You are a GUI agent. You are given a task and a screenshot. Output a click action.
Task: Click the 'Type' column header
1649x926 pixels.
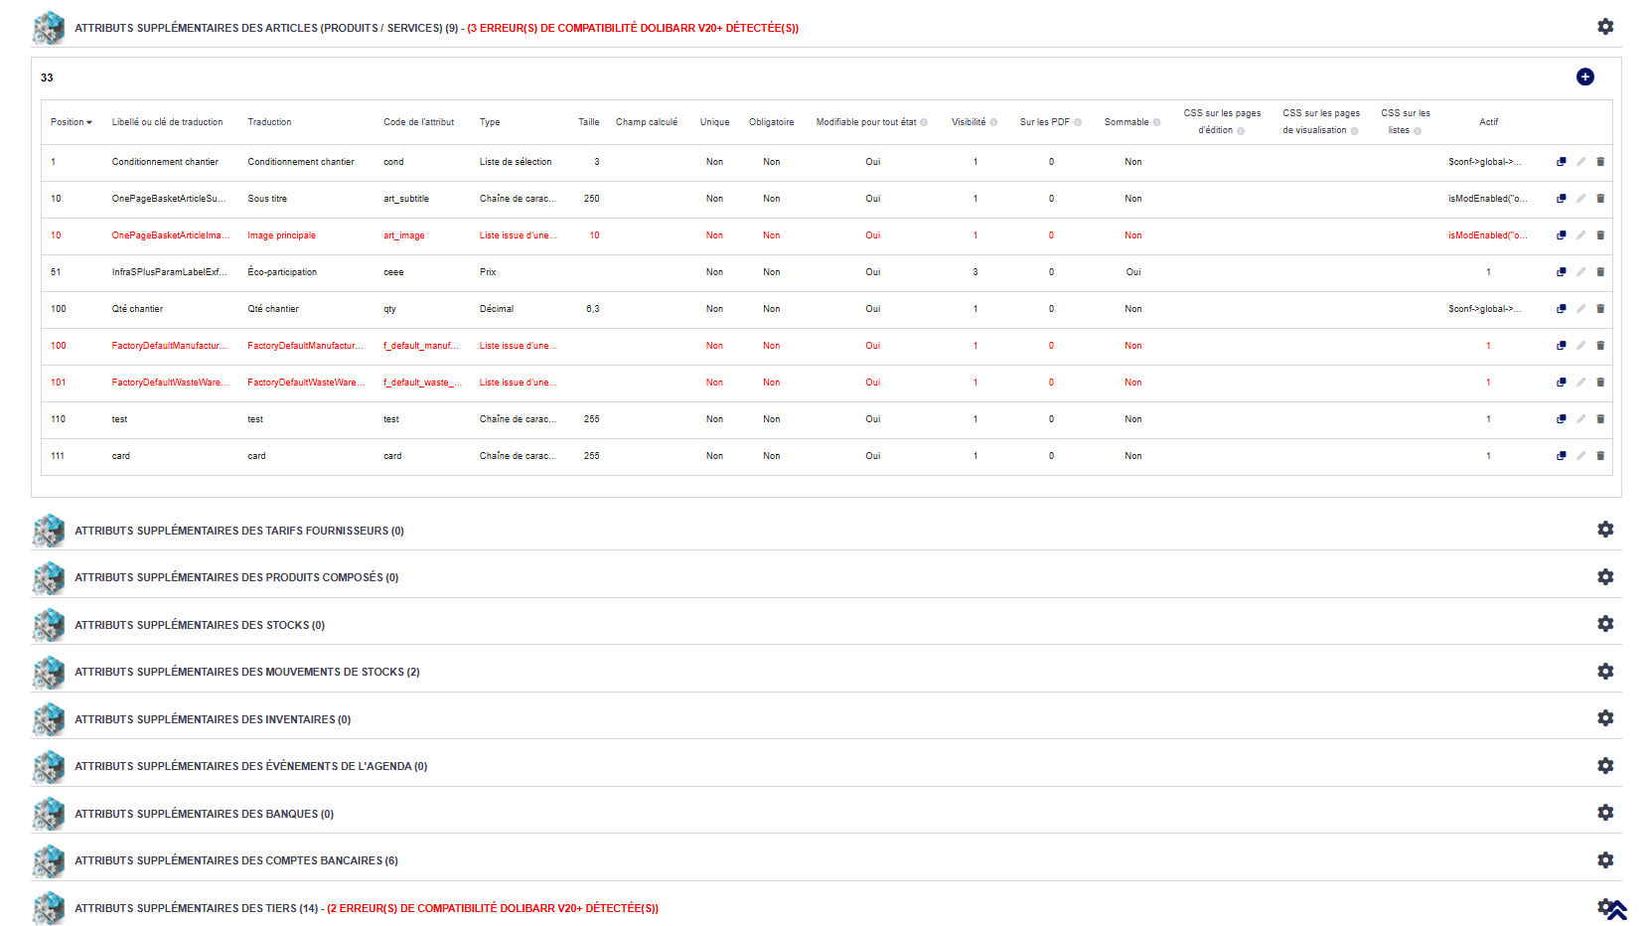490,122
